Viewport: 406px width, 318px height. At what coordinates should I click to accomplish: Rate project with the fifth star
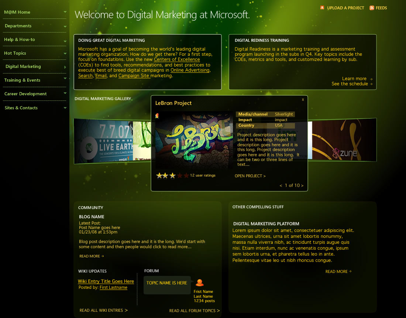[186, 176]
